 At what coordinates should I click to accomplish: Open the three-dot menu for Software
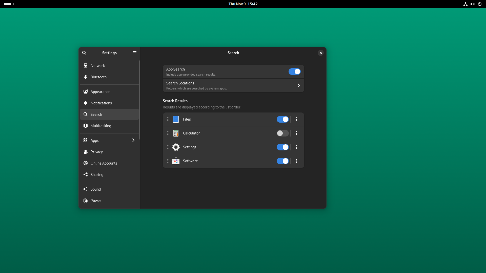pos(296,161)
